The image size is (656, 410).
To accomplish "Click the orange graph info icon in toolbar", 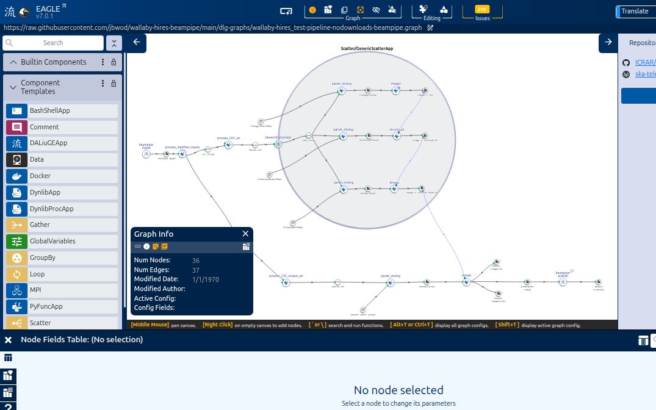I will [x=312, y=10].
